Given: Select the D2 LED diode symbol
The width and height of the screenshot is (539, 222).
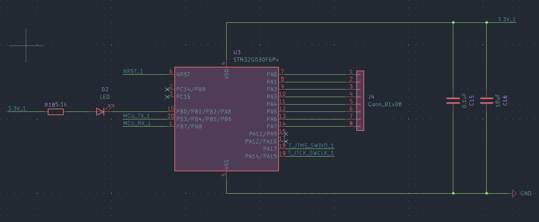Looking at the screenshot, I should coord(100,111).
